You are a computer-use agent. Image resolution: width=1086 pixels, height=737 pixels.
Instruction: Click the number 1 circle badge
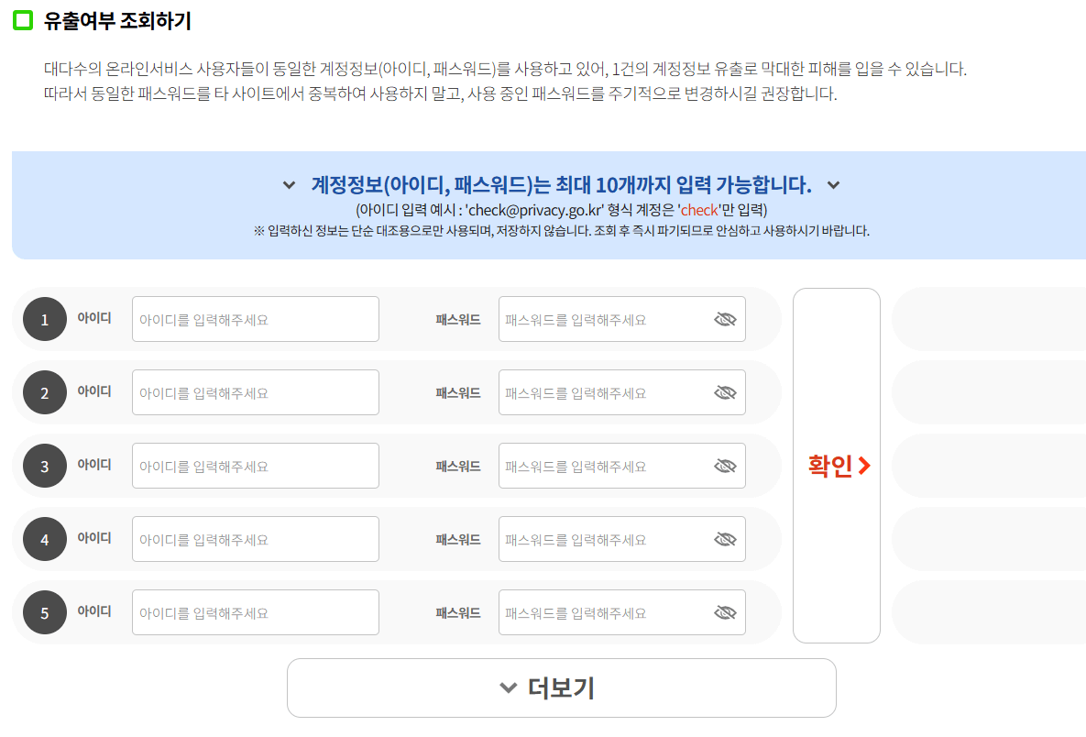pos(45,319)
